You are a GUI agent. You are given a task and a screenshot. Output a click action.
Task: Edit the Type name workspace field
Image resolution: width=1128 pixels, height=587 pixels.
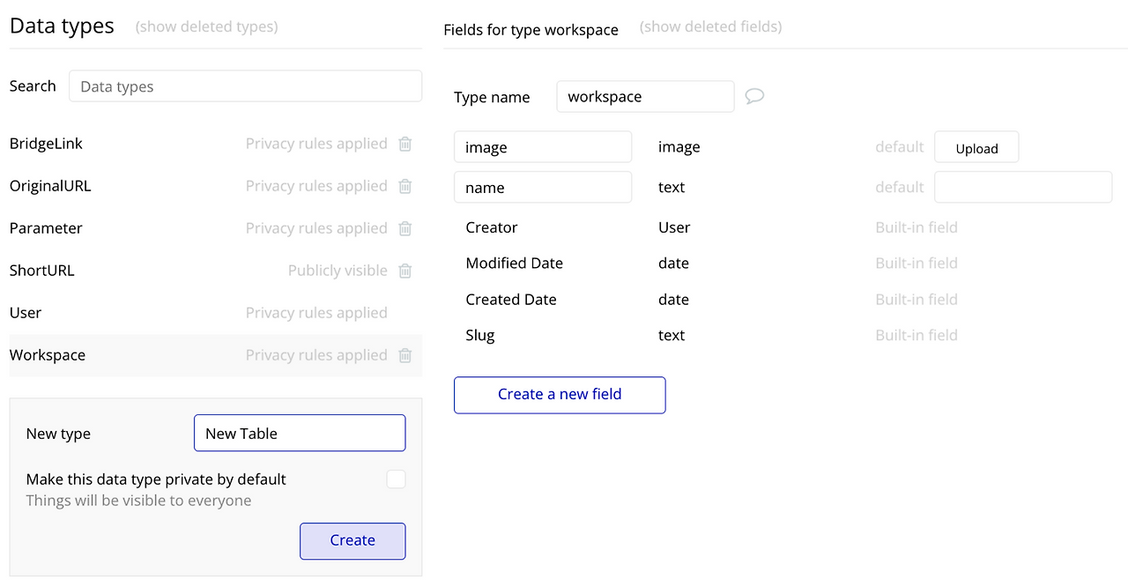(645, 97)
